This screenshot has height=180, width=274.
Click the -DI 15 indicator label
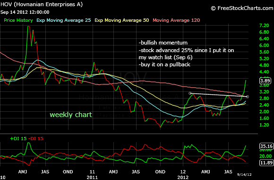click(x=36, y=139)
